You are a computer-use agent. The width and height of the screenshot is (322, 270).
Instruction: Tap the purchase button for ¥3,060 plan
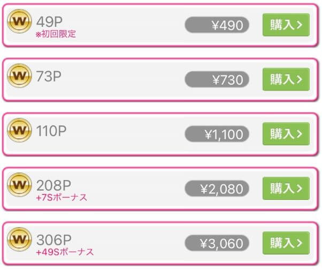coord(286,243)
